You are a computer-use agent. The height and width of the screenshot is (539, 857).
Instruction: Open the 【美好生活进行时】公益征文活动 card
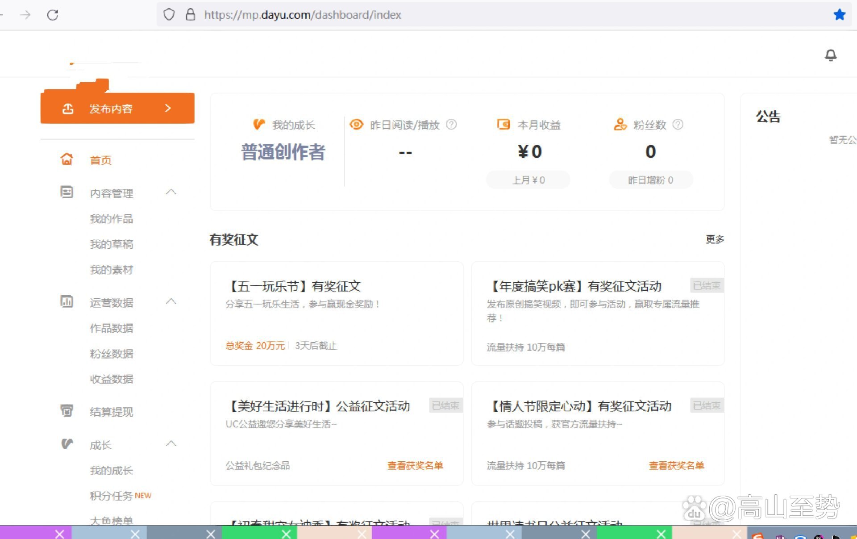(337, 433)
